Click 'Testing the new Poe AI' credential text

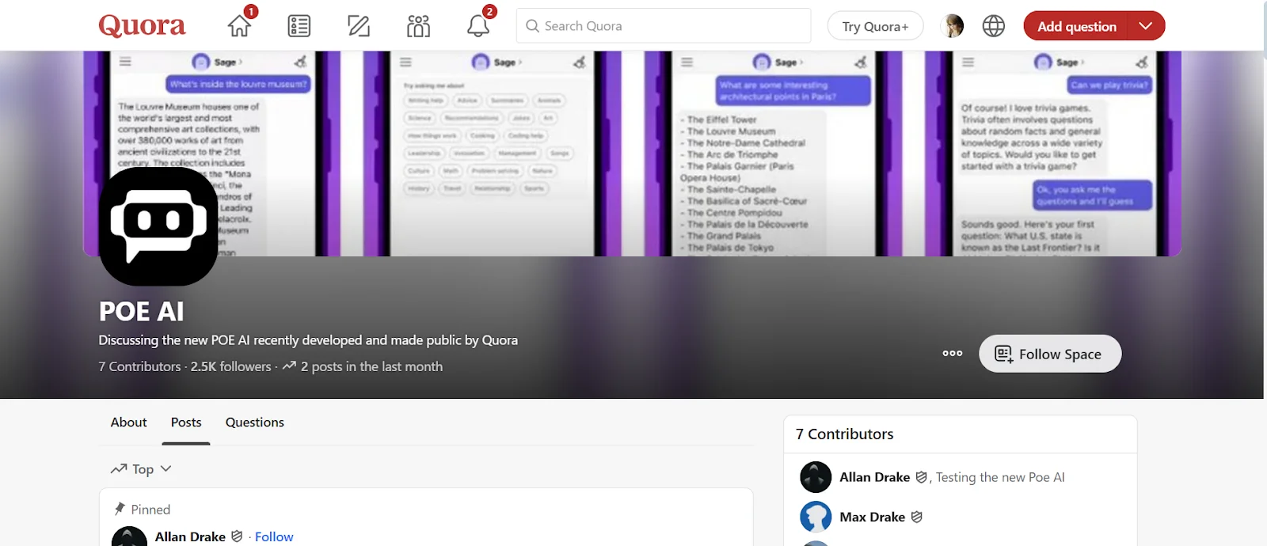(x=1000, y=477)
